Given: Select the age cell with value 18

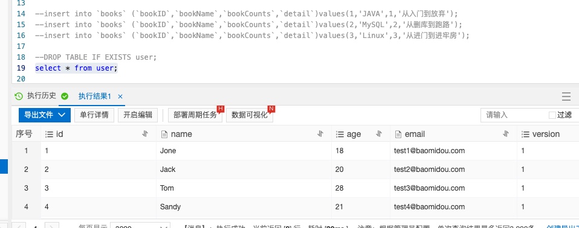Looking at the screenshot, I should click(x=361, y=151).
